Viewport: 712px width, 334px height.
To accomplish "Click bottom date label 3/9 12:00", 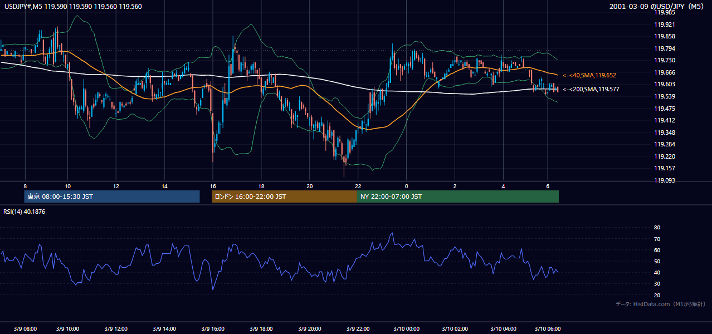I will tap(116, 328).
